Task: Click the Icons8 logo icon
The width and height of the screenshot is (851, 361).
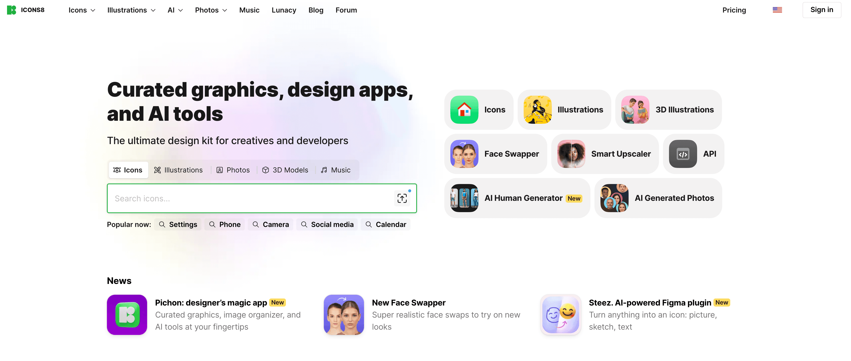Action: point(11,10)
